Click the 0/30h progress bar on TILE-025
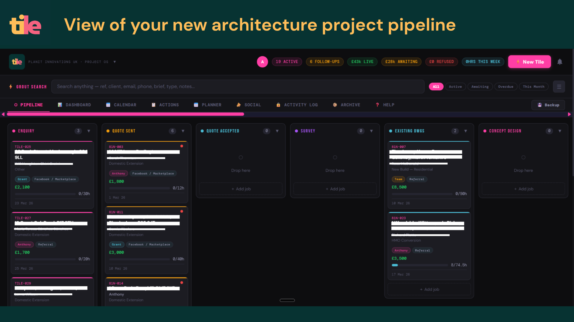The image size is (574, 322). tap(45, 194)
